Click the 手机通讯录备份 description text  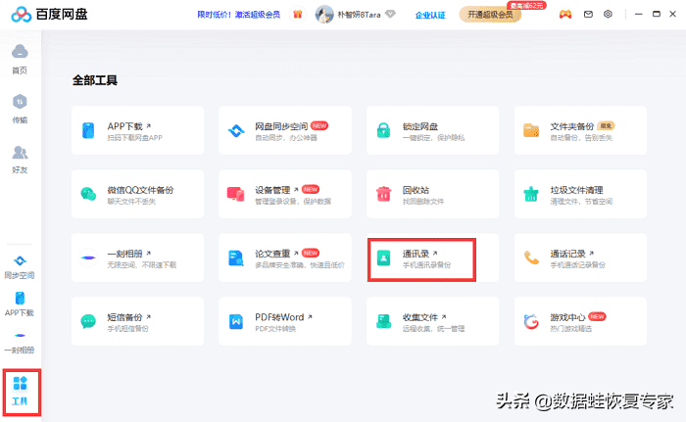click(426, 265)
